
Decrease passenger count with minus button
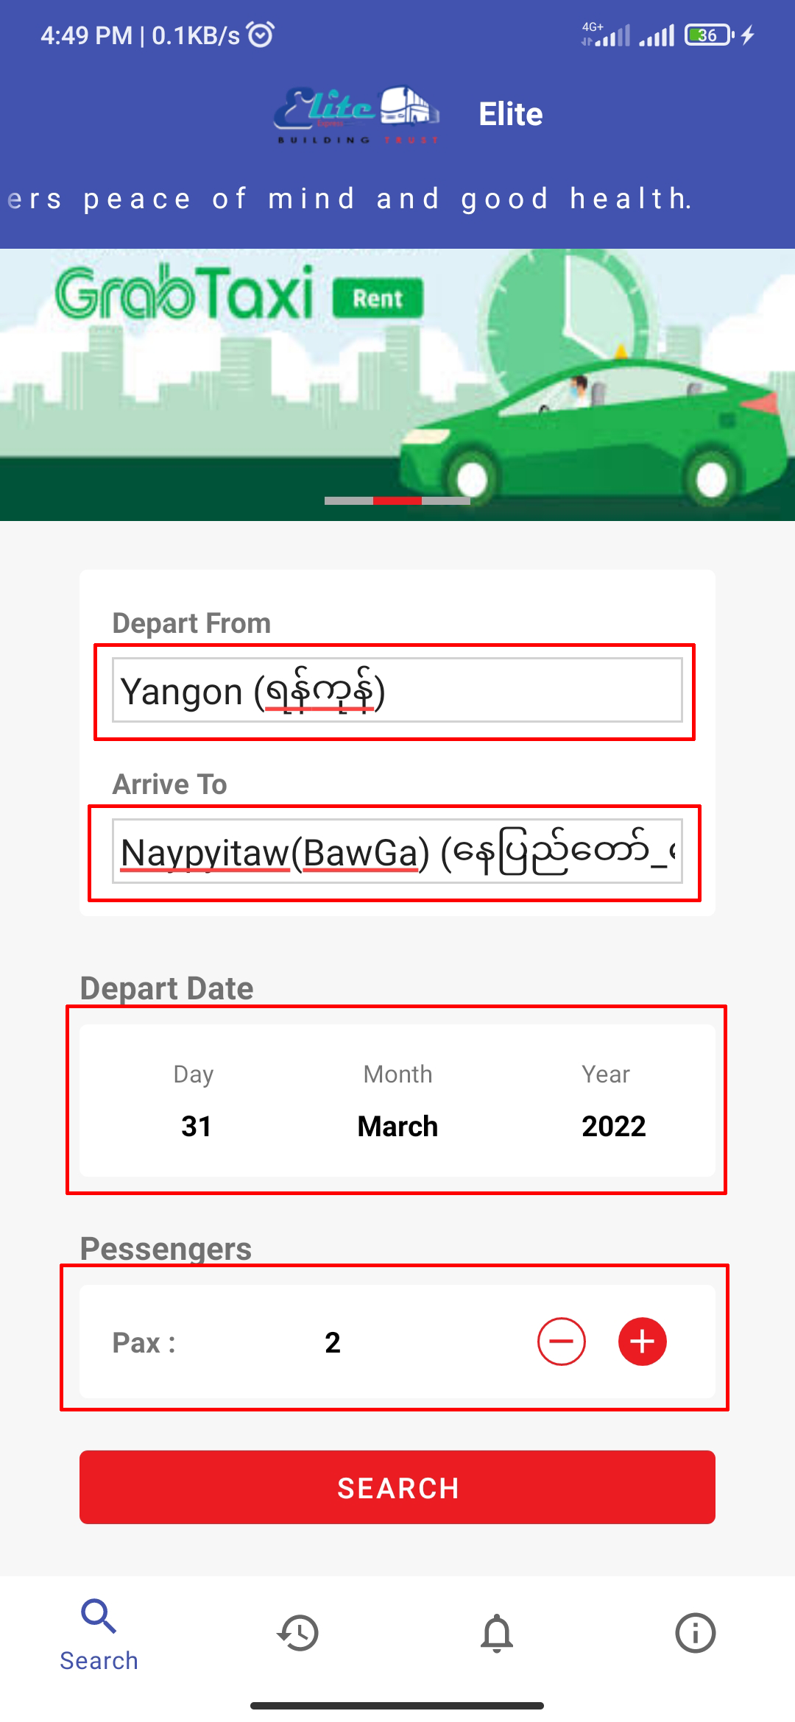point(561,1342)
